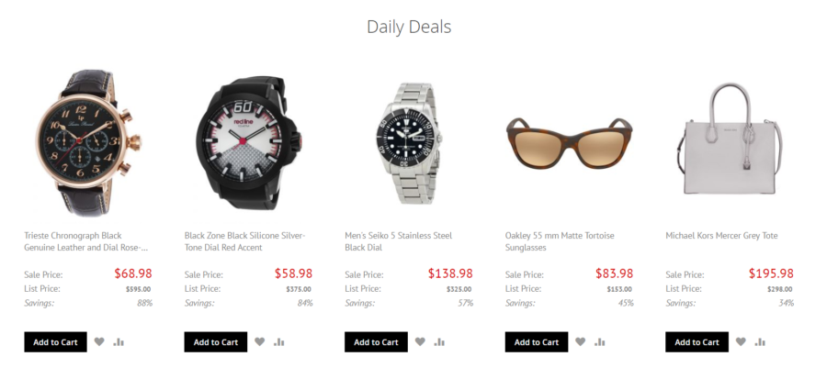View Trieste Chronograph rose-gold watch image
Image resolution: width=827 pixels, height=368 pixels.
[88, 142]
